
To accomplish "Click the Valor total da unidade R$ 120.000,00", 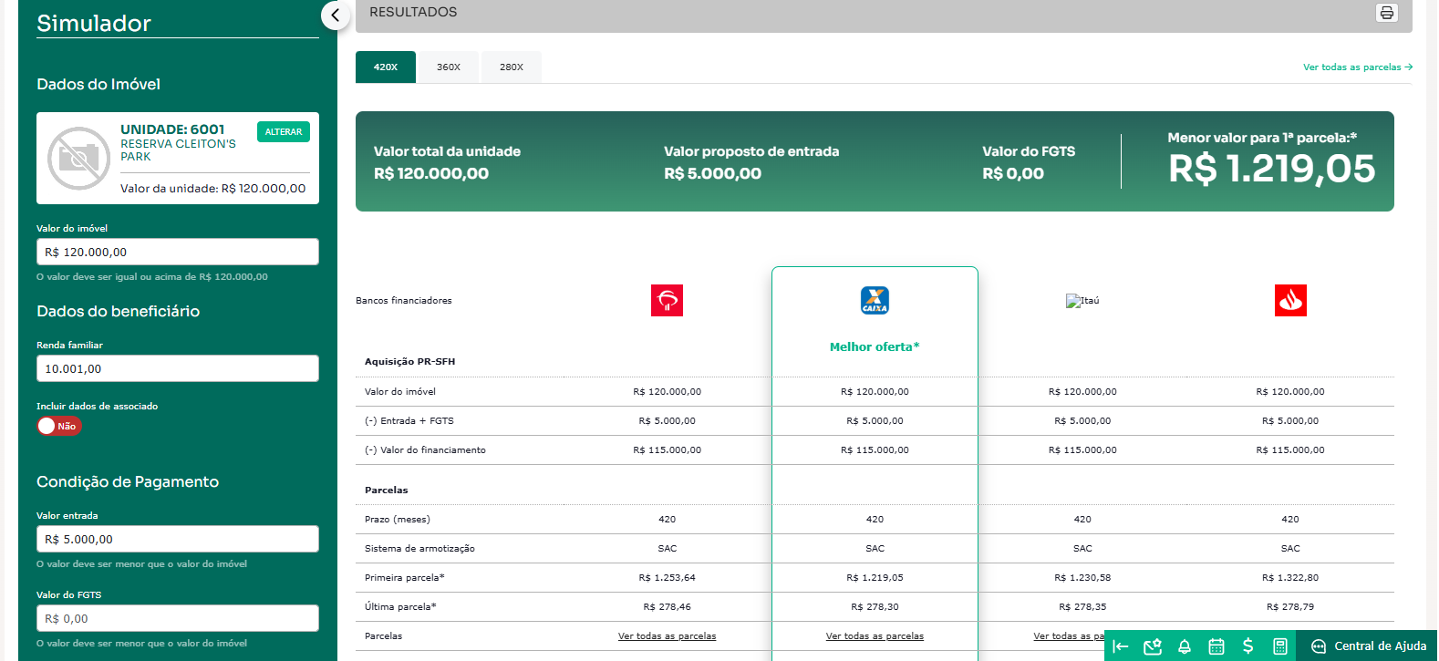I will tap(431, 173).
